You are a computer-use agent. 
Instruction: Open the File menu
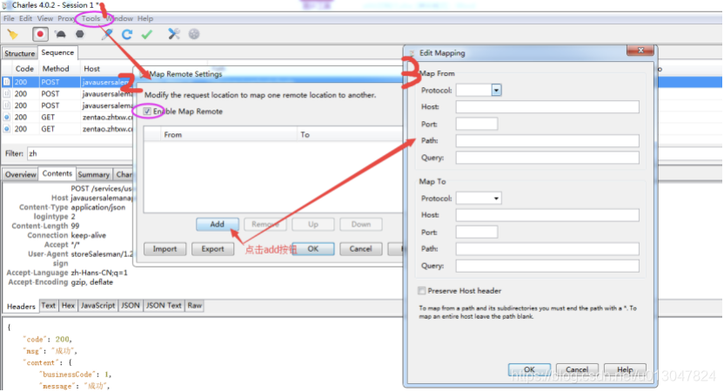pos(9,18)
